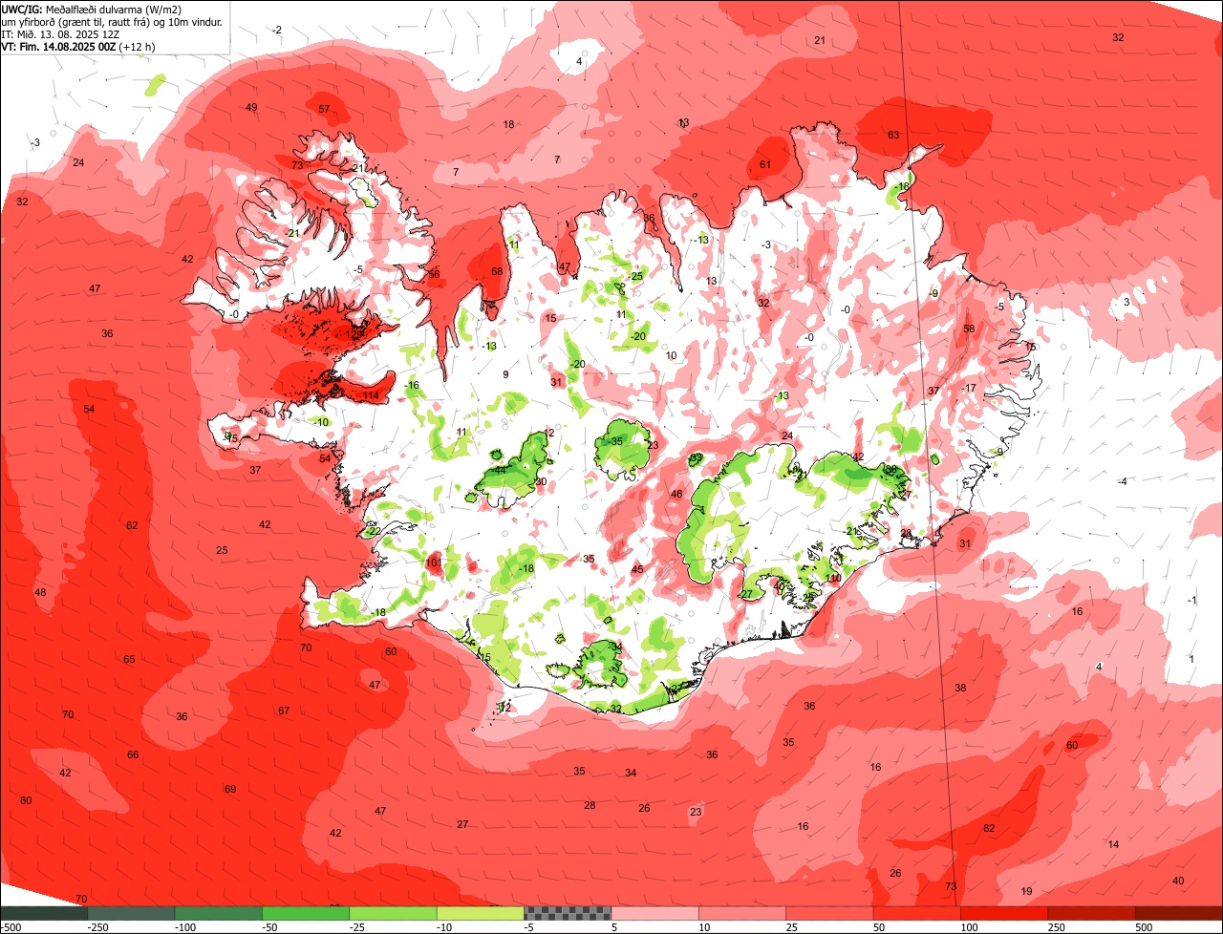Image resolution: width=1223 pixels, height=934 pixels.
Task: Pick the legend swatch between -25 and -10
Action: coord(393,913)
